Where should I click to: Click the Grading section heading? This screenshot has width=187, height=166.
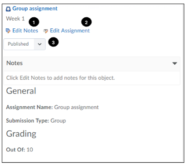pyautogui.click(x=21, y=134)
